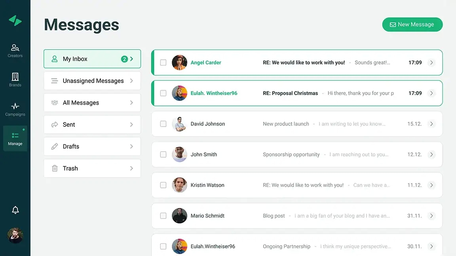Open the Brands building icon
456x256 pixels.
[15, 77]
